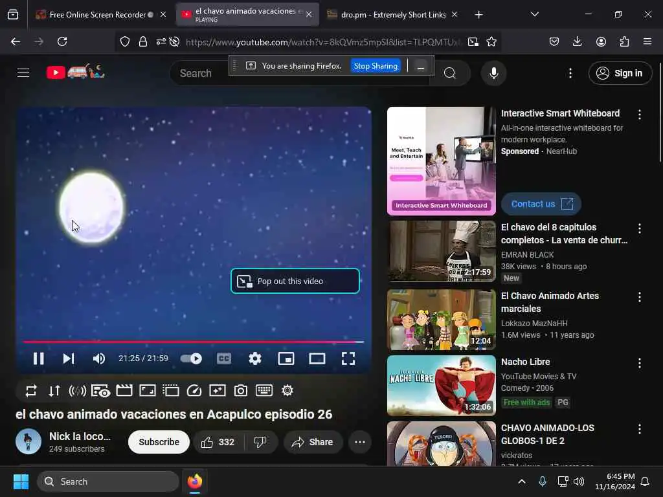Subscribe to Nick la loco channel
Screen dimensions: 663x497
click(x=159, y=442)
